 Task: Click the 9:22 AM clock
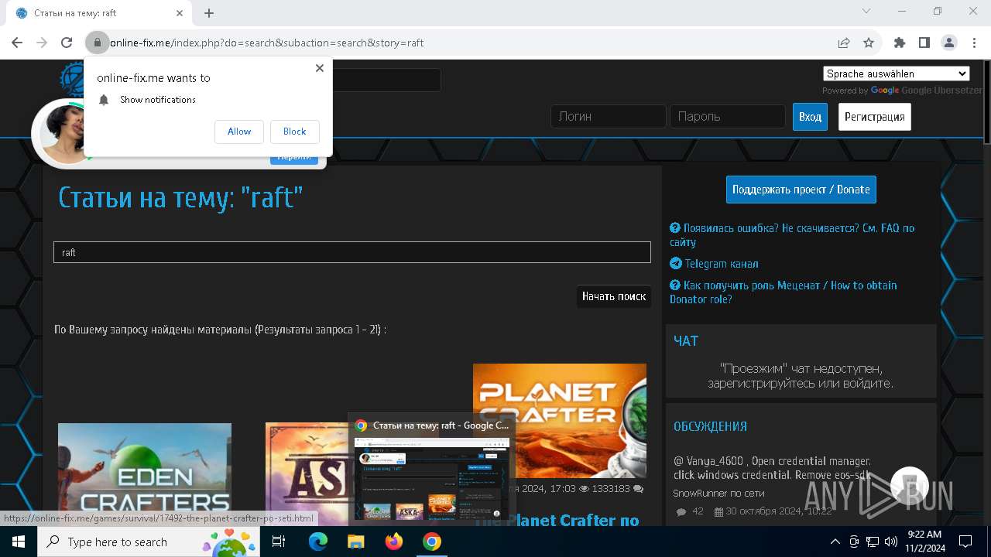[924, 535]
